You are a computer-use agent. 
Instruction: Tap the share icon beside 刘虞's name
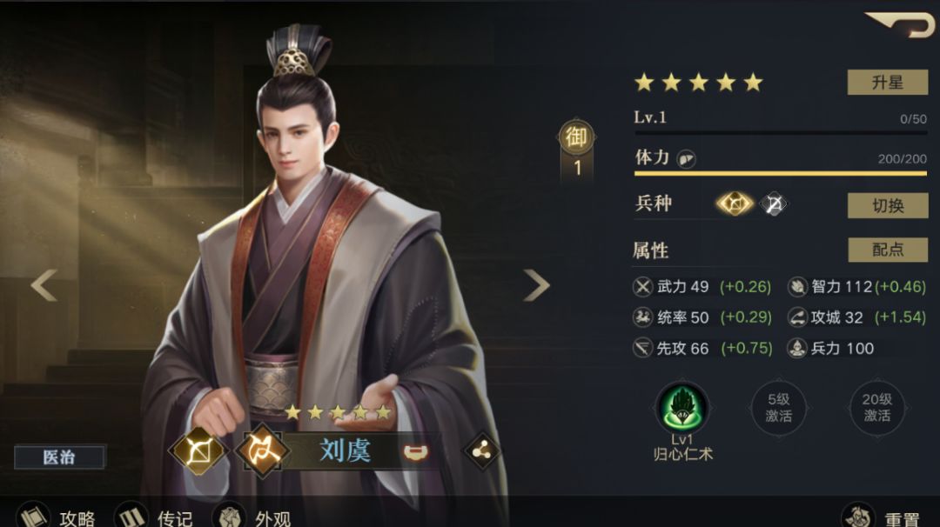click(x=482, y=451)
